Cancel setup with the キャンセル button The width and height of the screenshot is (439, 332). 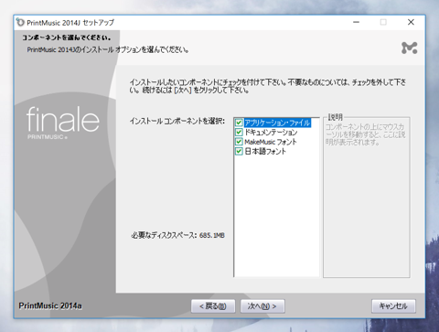pos(393,306)
